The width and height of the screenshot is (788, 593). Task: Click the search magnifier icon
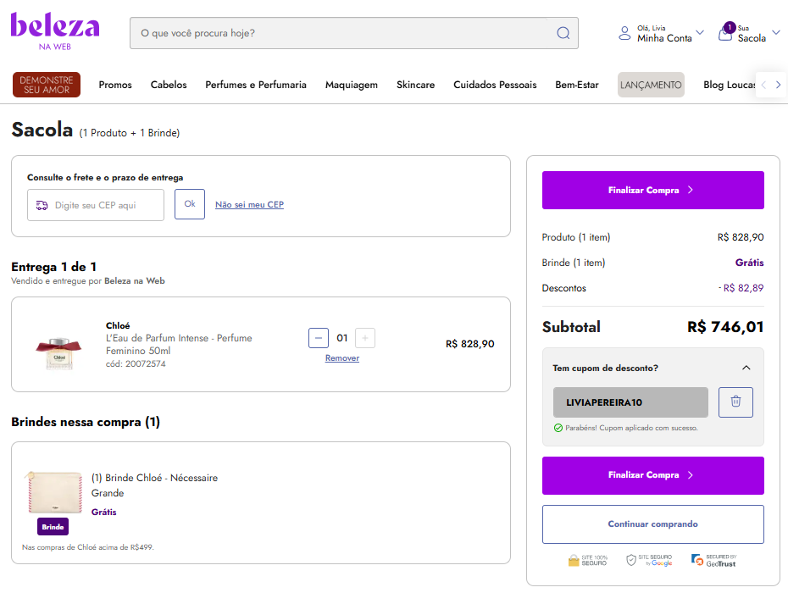click(x=563, y=33)
